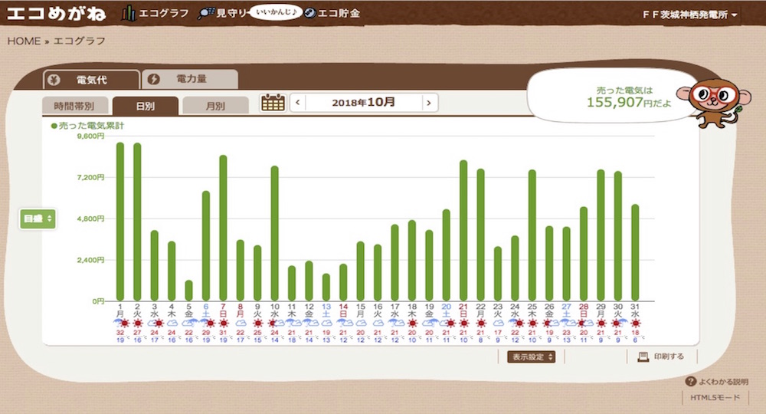
Task: Click the bar for October 13
Action: click(326, 287)
